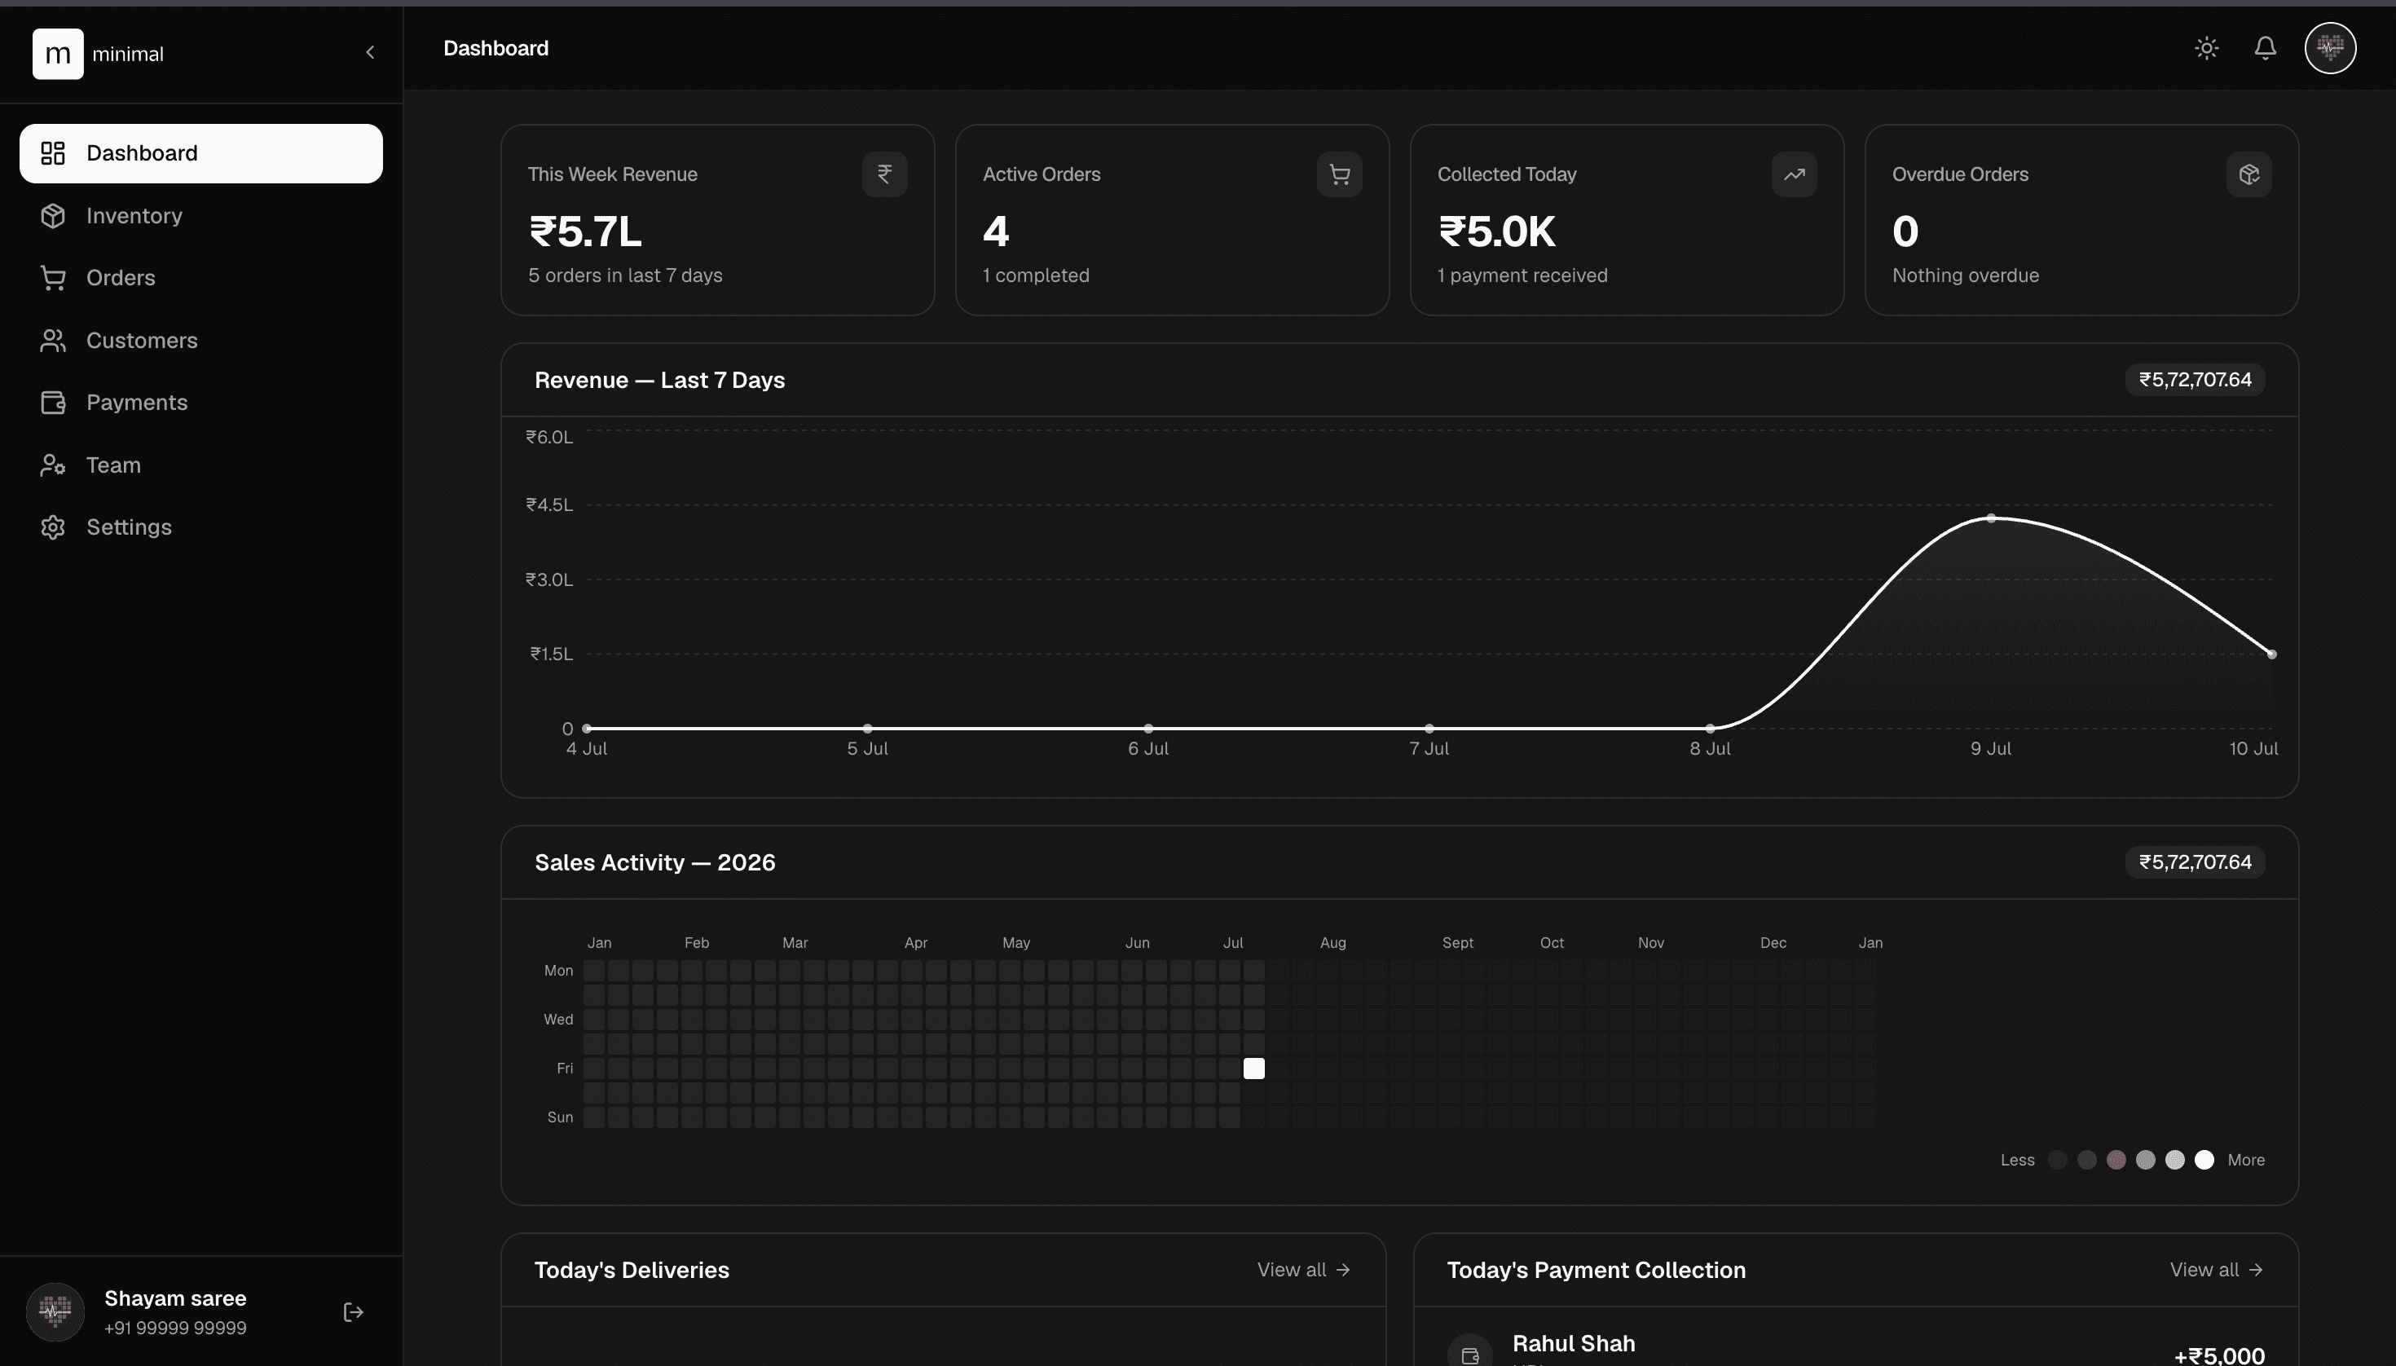Click the cart icon on Active Orders card
The height and width of the screenshot is (1366, 2396).
tap(1340, 174)
